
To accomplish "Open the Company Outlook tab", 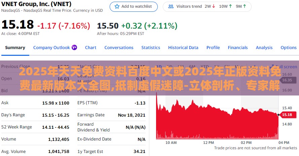I will (x=51, y=48).
